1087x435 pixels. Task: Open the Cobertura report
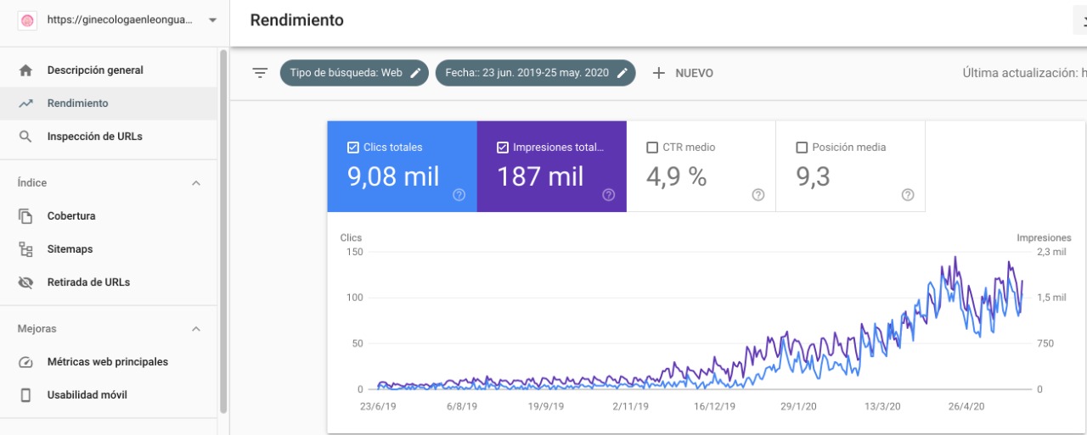pyautogui.click(x=71, y=216)
